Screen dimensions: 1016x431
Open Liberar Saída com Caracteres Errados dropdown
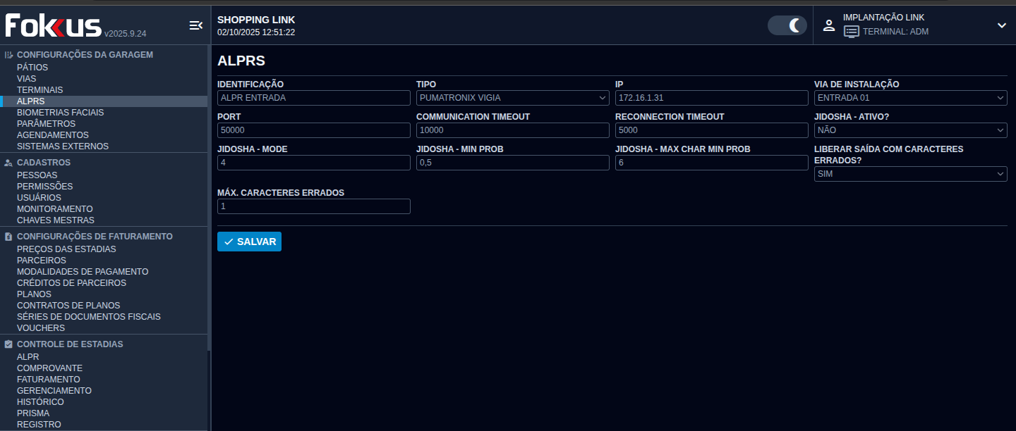[x=910, y=174]
